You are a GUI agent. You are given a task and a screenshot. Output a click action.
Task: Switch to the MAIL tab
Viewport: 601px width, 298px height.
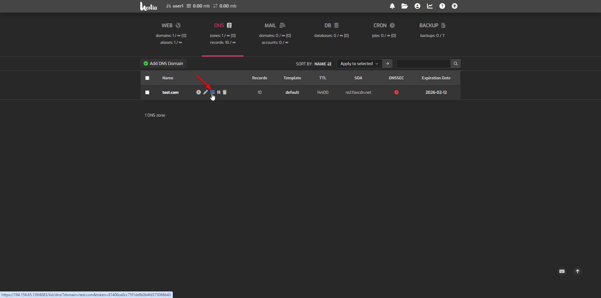275,26
